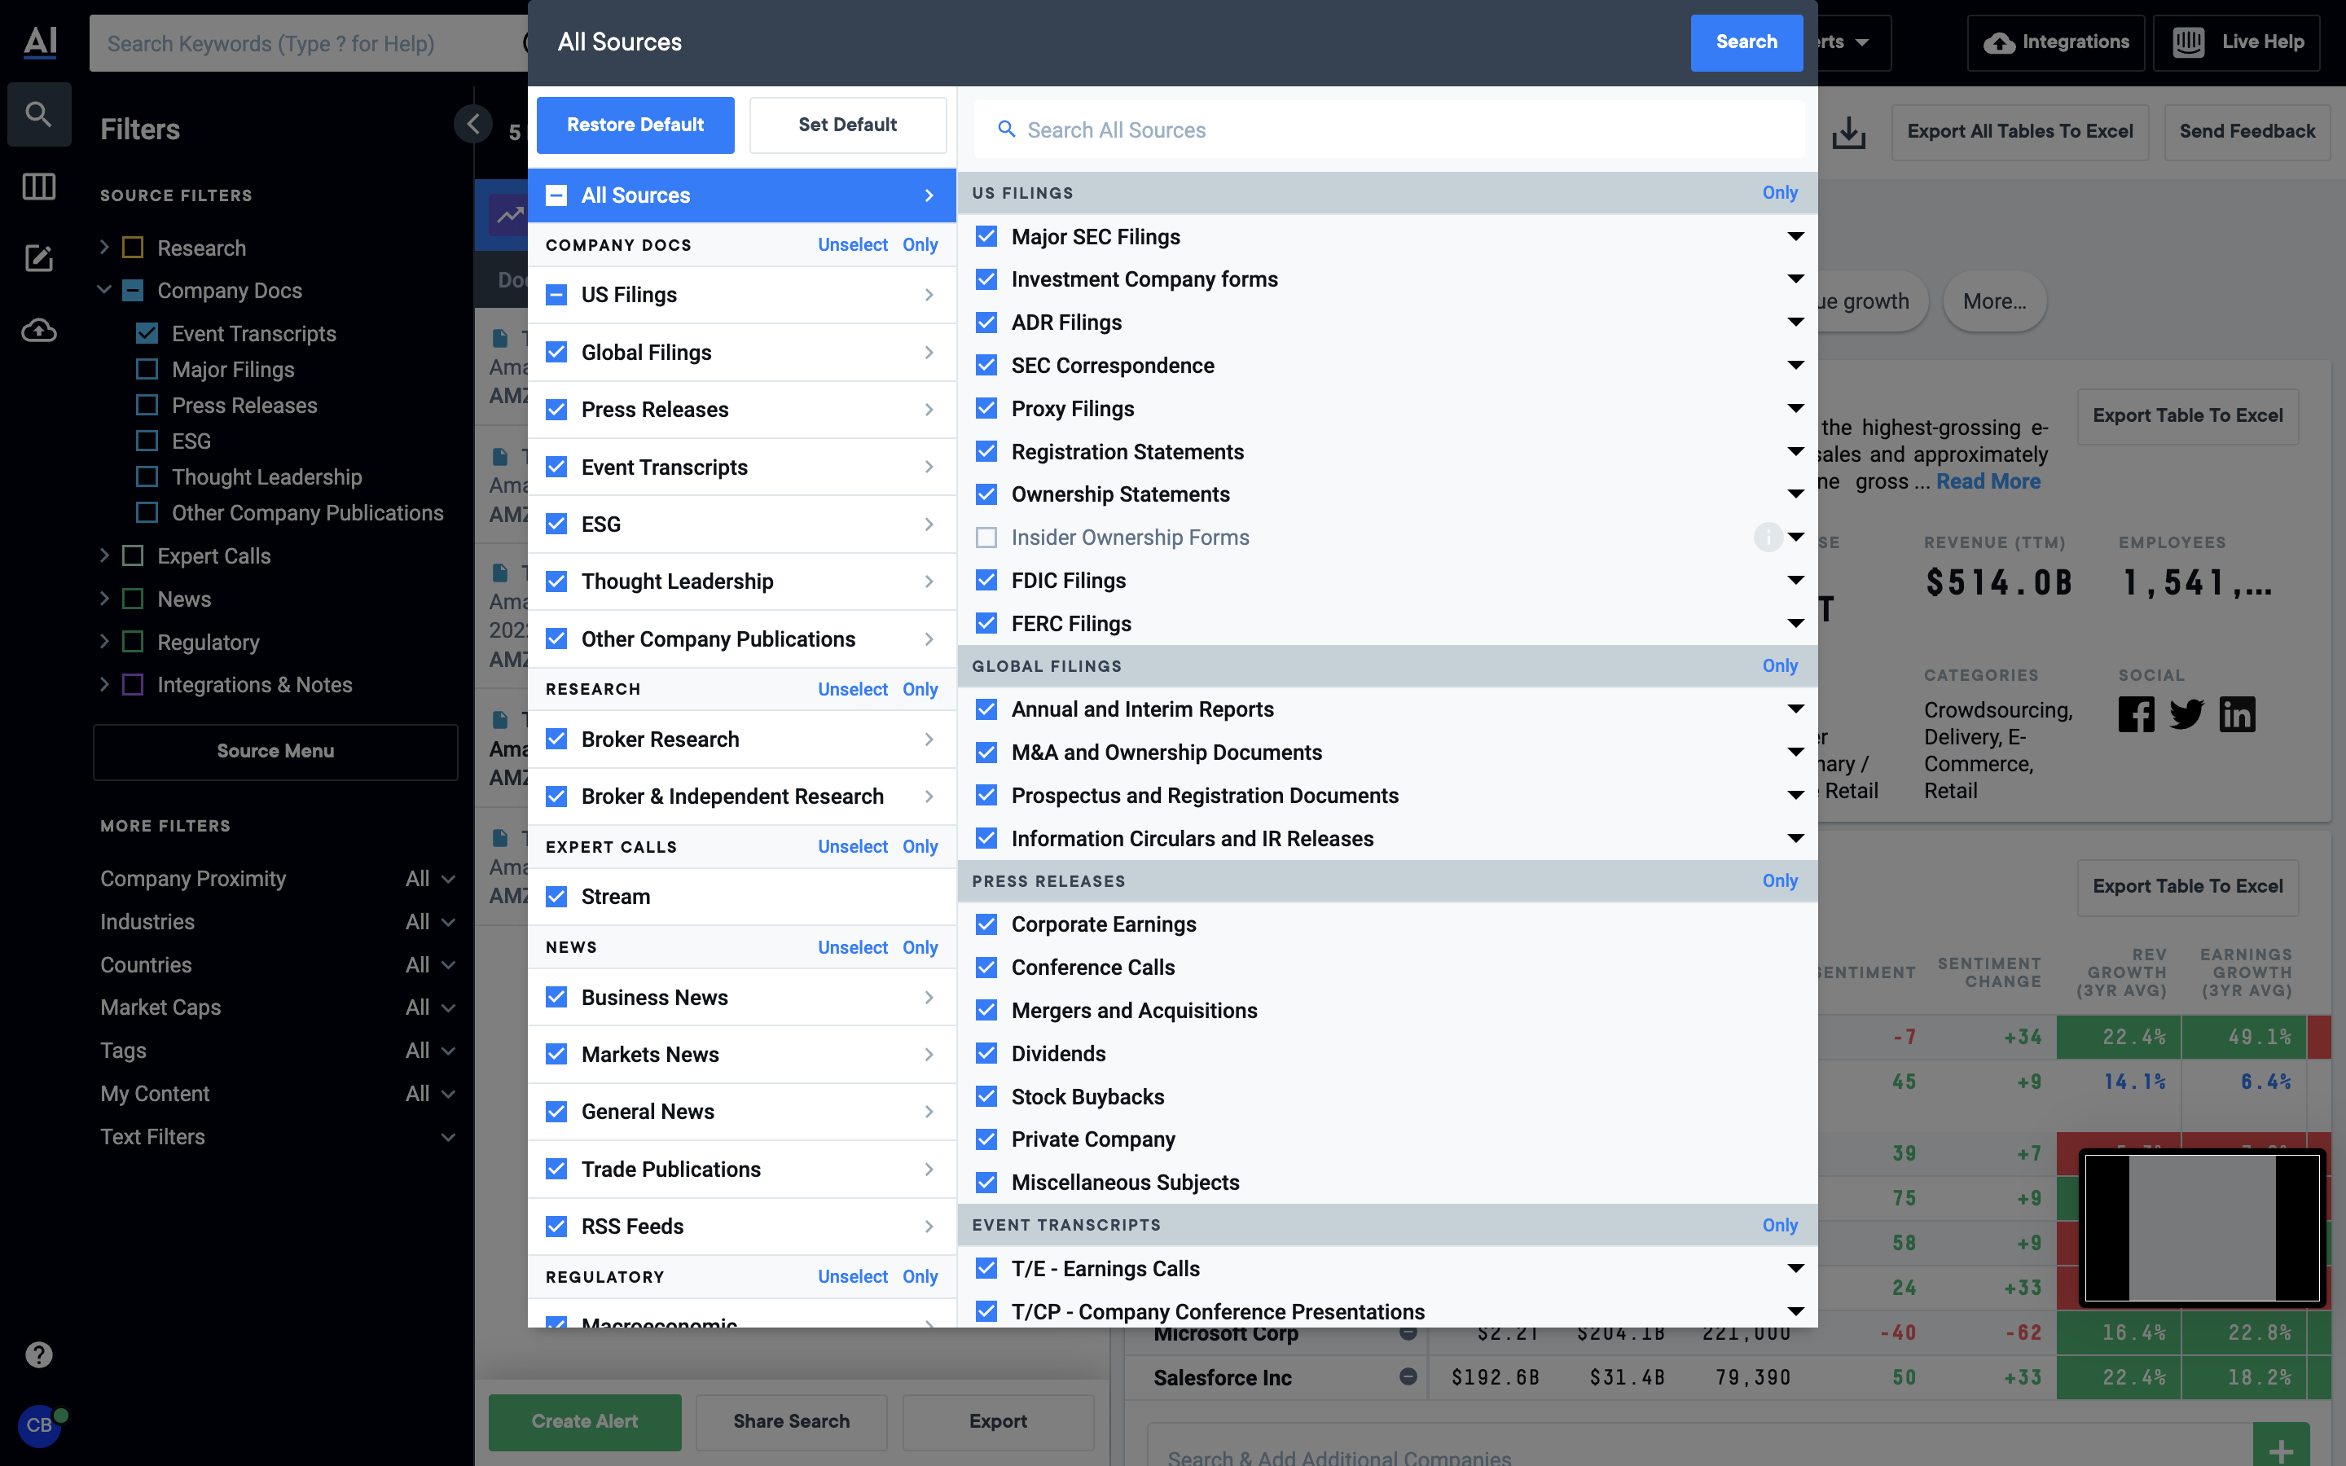Viewport: 2346px width, 1466px height.
Task: Uncheck Broker Research checkbox
Action: coord(556,739)
